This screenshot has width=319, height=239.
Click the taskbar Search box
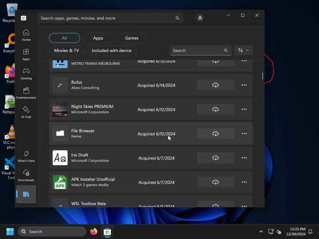tap(52, 232)
